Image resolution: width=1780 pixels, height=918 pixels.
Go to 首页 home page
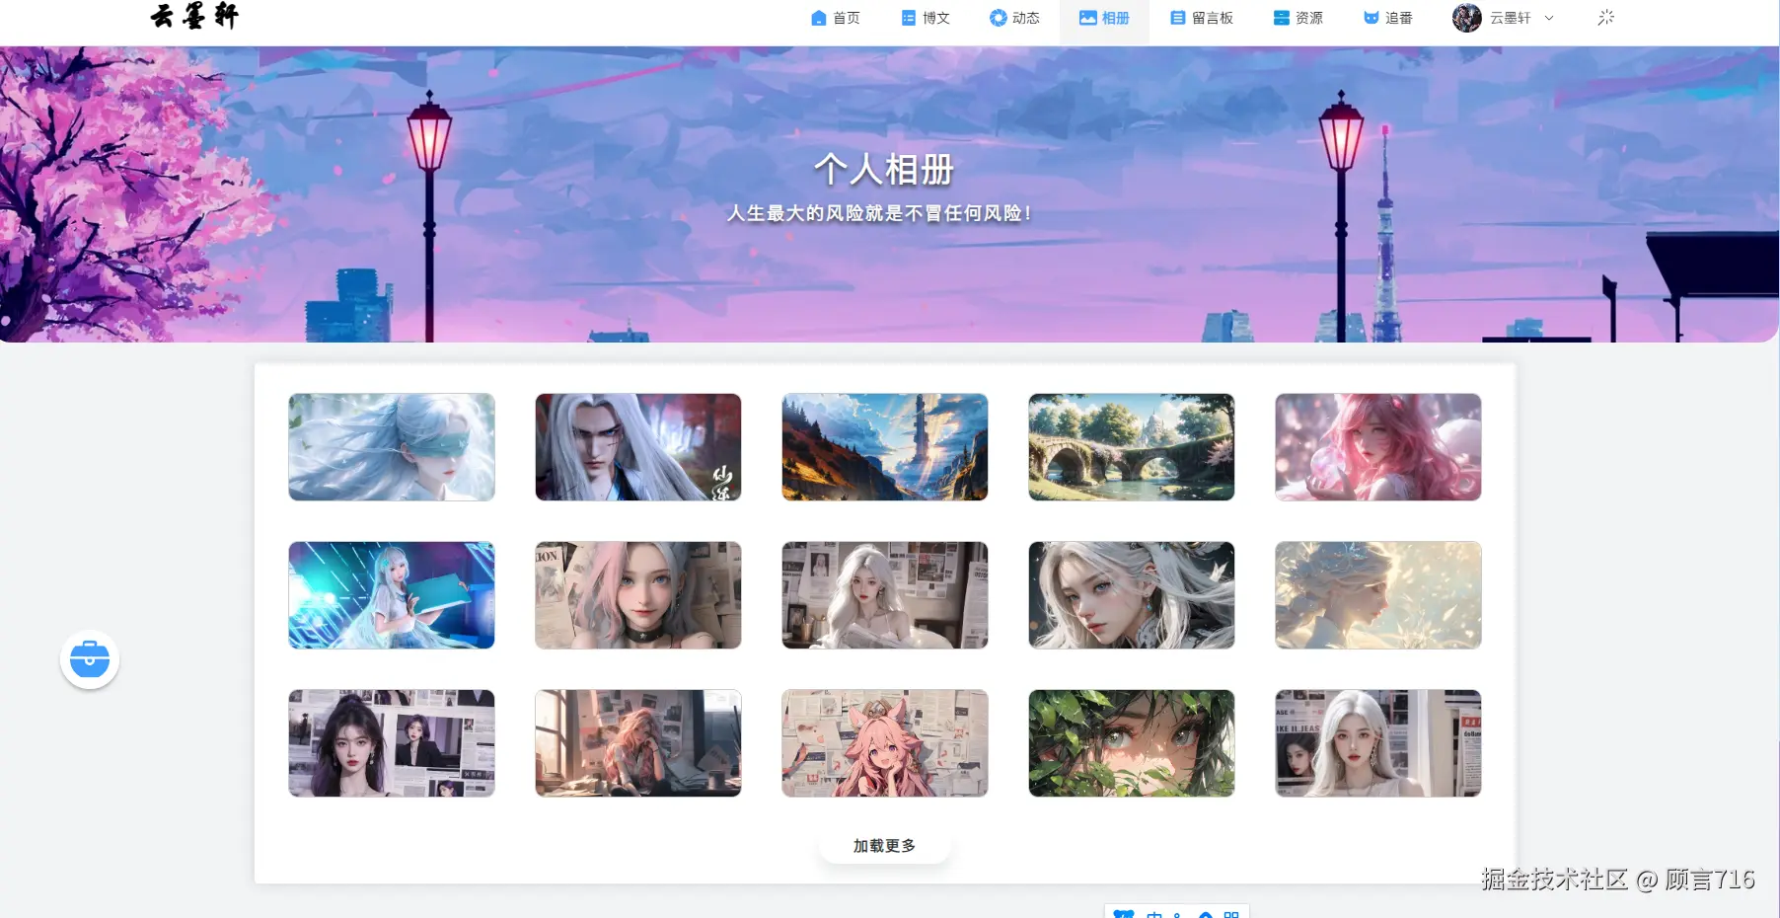(835, 18)
